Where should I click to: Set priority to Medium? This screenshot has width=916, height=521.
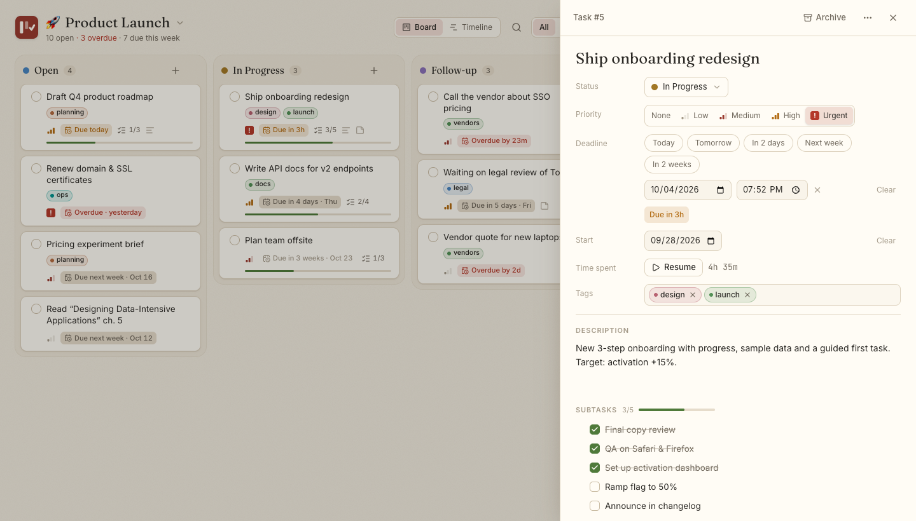(x=740, y=116)
